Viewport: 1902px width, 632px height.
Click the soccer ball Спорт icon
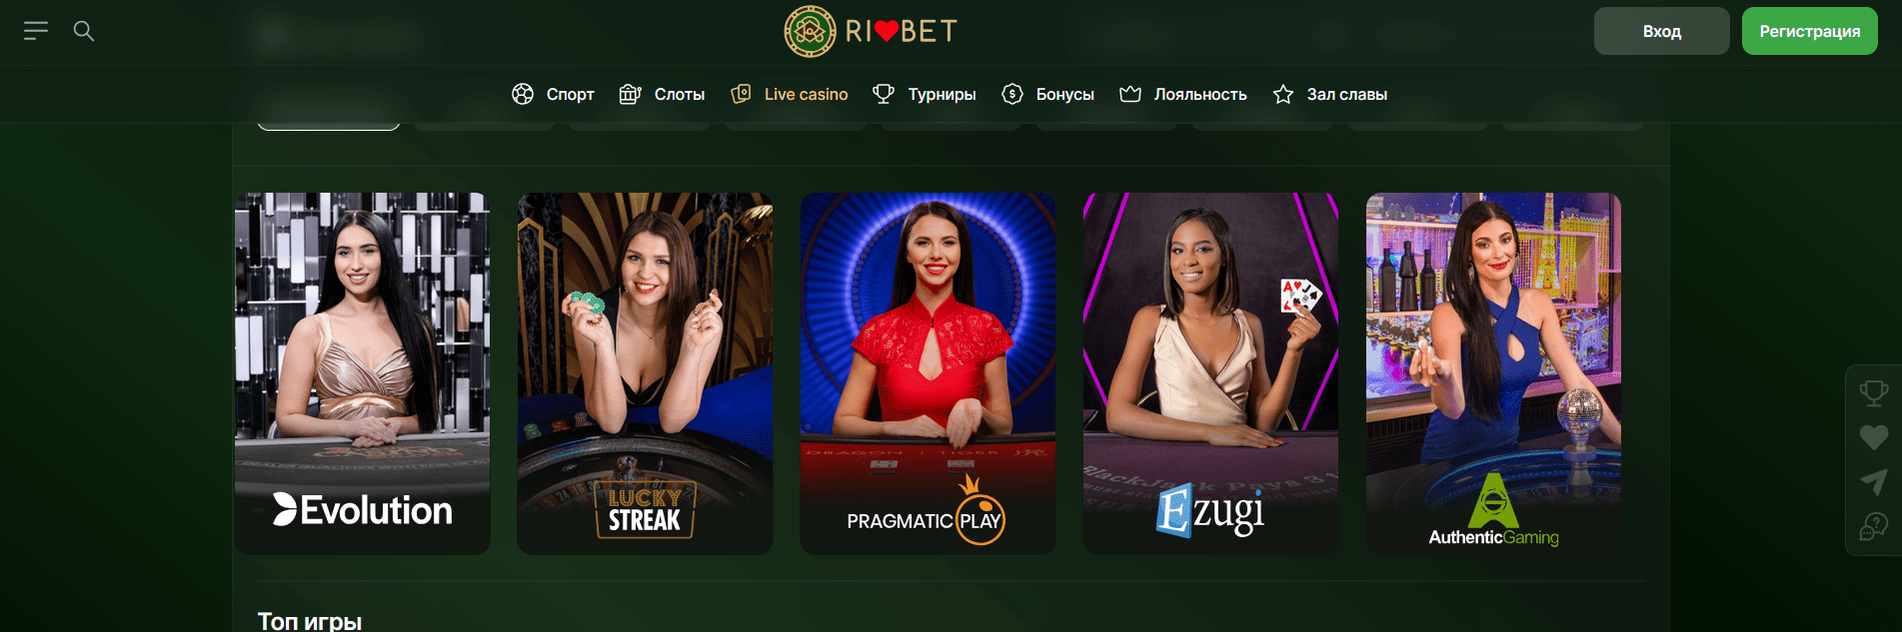[523, 94]
